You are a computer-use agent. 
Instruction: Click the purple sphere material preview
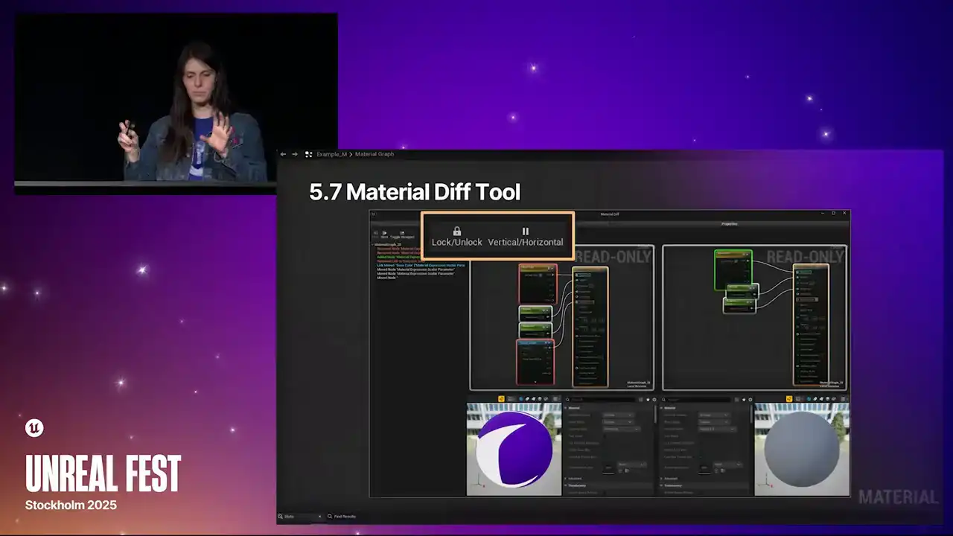[x=514, y=450]
